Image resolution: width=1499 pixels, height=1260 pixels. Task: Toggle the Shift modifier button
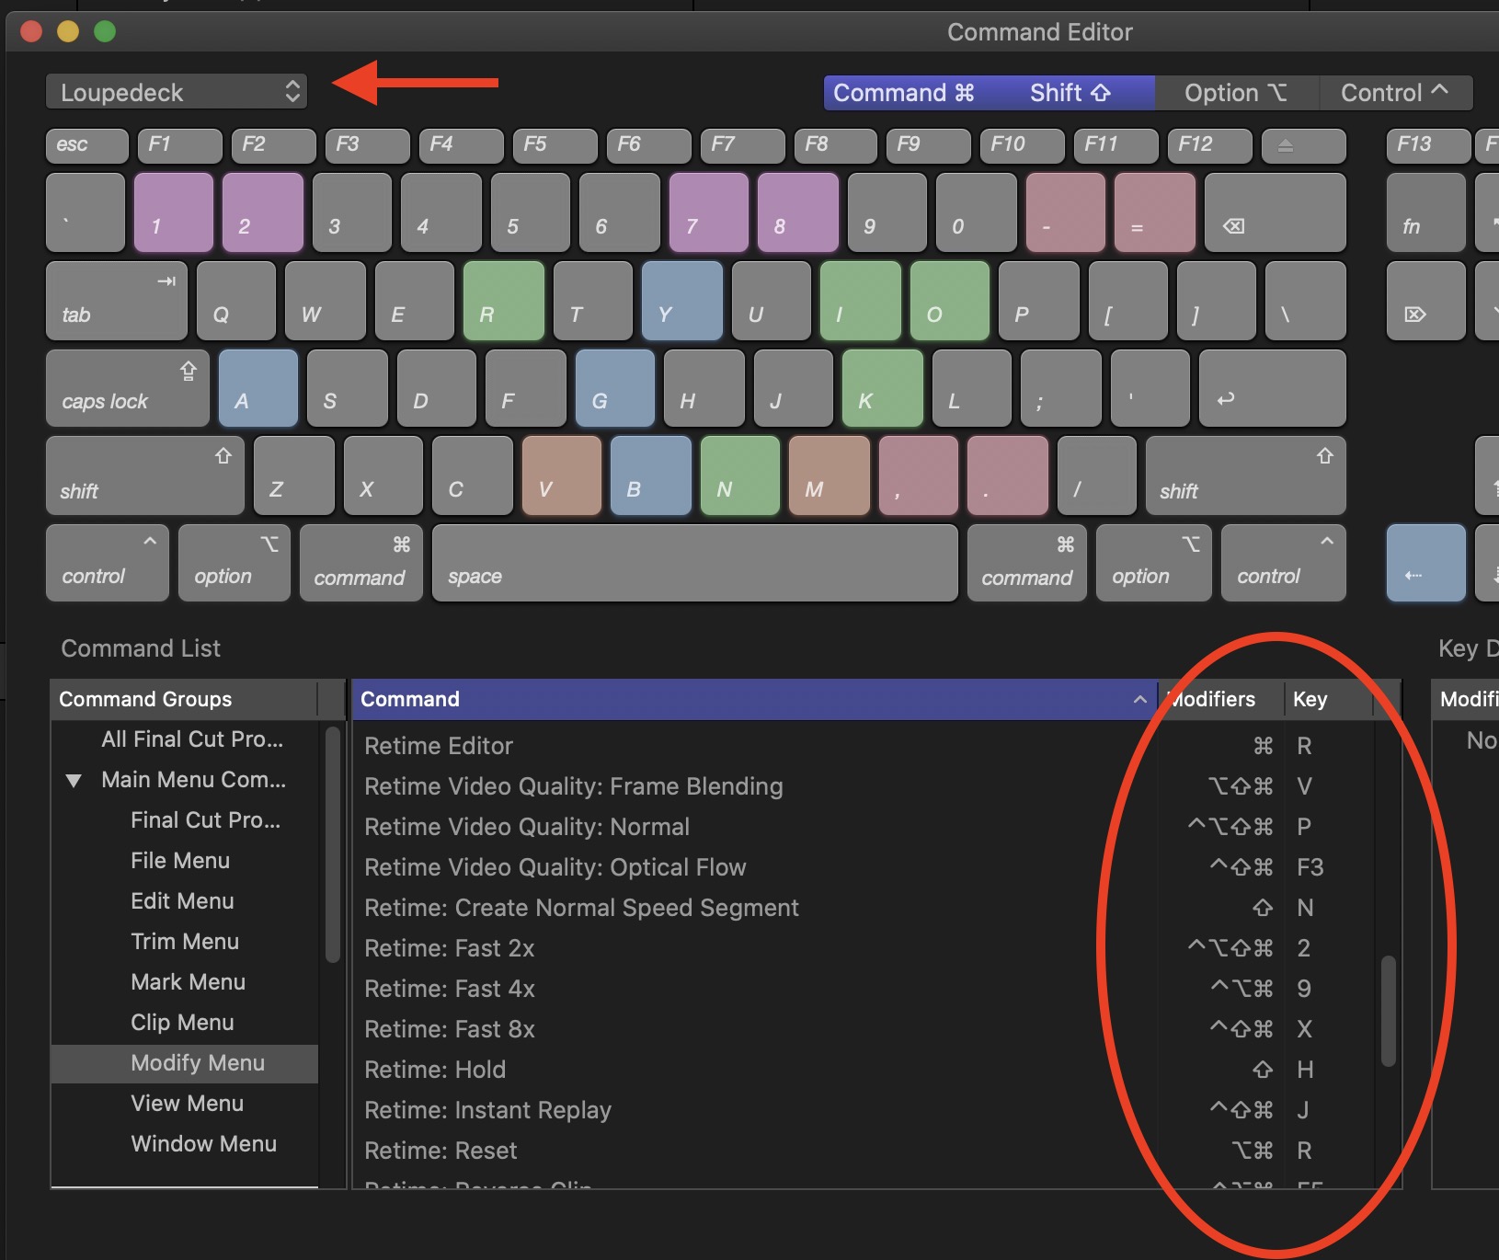pyautogui.click(x=1071, y=93)
